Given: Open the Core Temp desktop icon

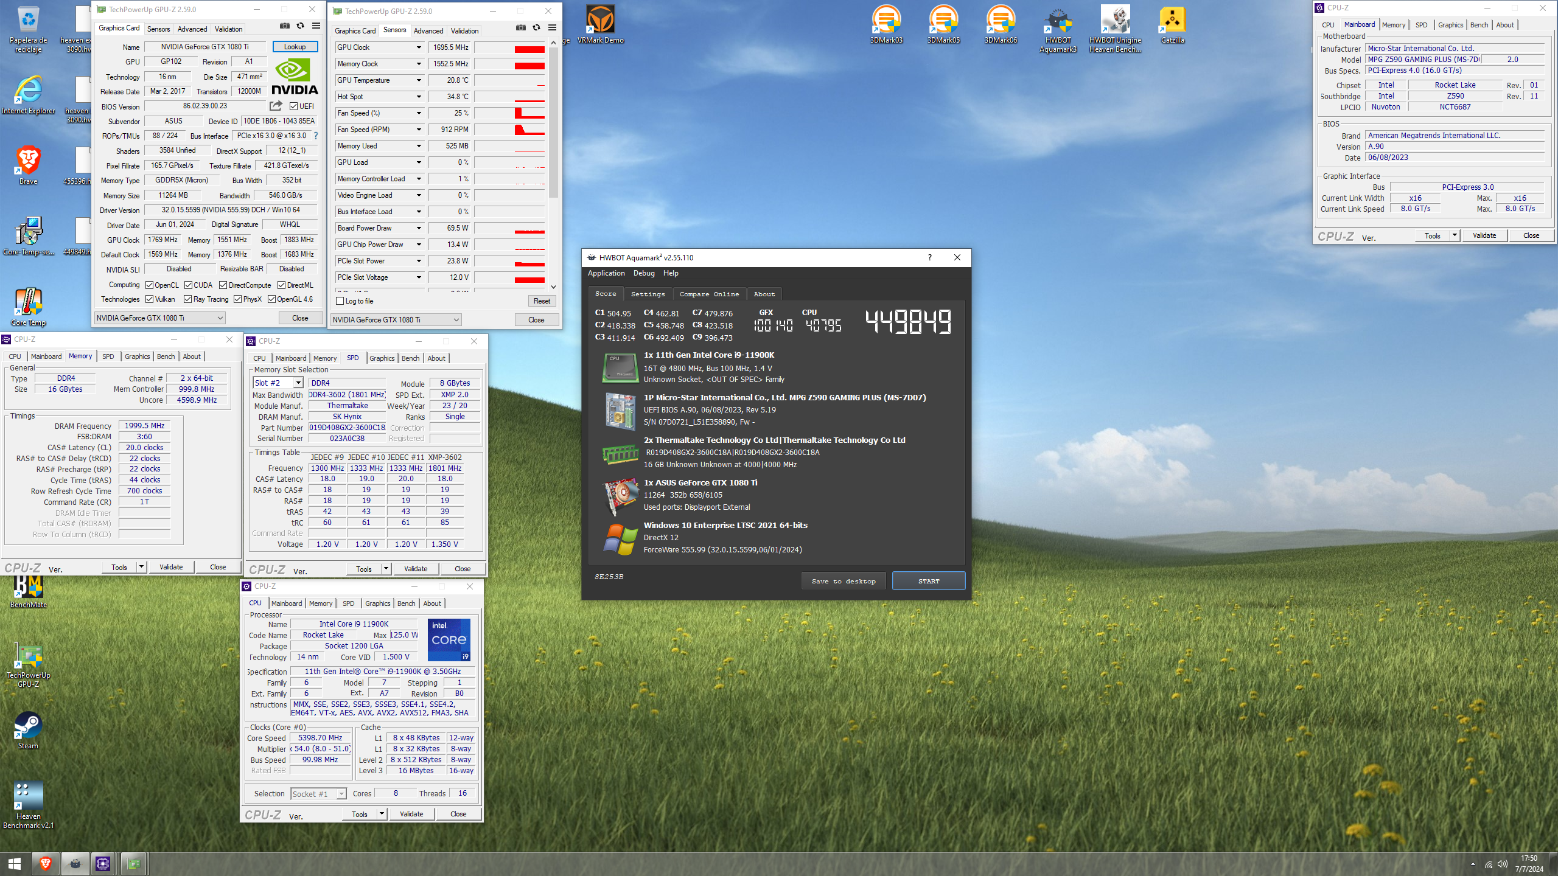Looking at the screenshot, I should [x=28, y=307].
